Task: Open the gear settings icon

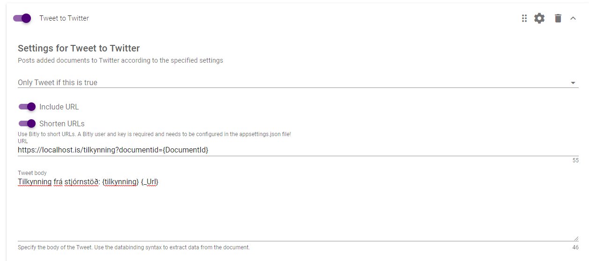Action: pos(539,18)
